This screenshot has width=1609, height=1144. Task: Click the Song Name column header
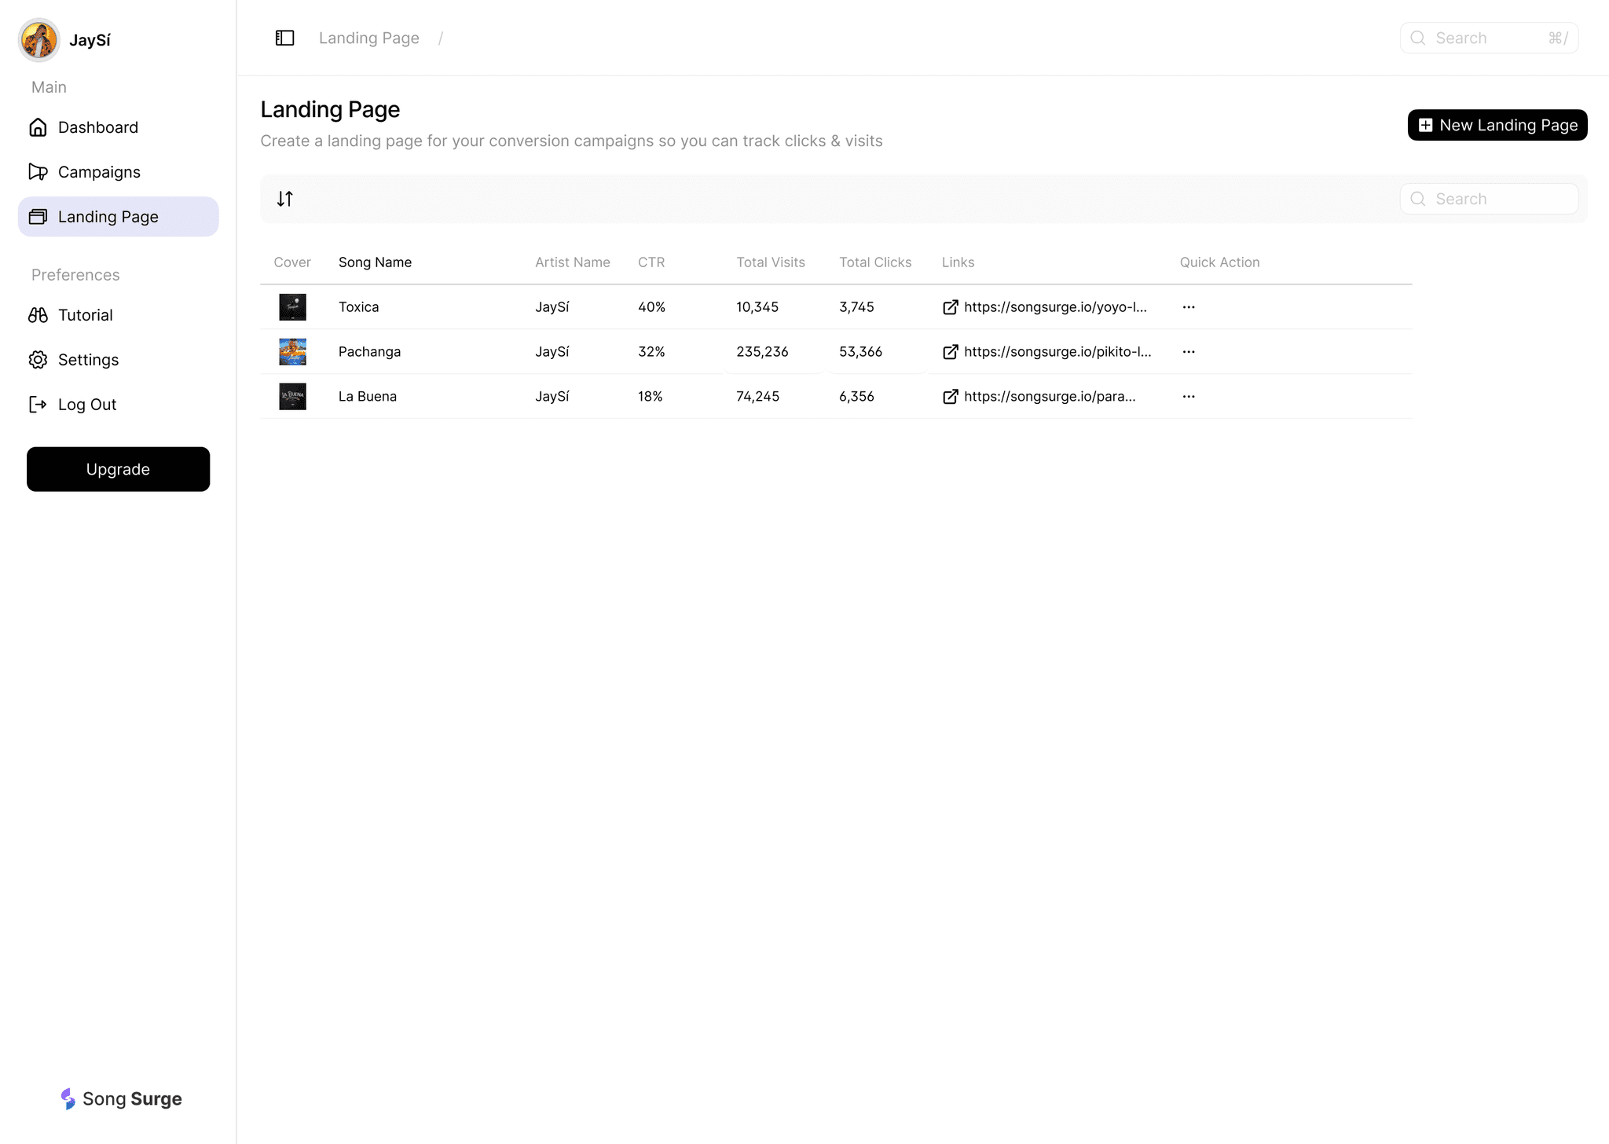pyautogui.click(x=375, y=262)
